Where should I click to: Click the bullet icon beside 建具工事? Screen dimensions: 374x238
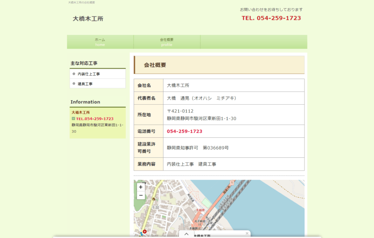pyautogui.click(x=74, y=84)
